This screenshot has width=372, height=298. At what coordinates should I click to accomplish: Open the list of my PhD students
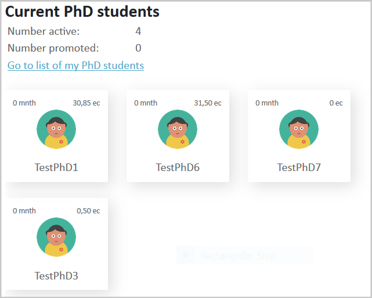click(75, 66)
